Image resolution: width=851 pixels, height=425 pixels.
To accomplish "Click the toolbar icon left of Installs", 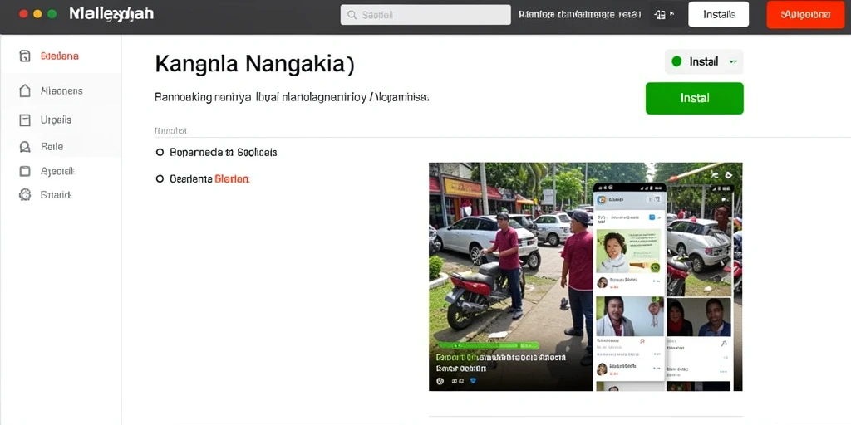I will (660, 15).
